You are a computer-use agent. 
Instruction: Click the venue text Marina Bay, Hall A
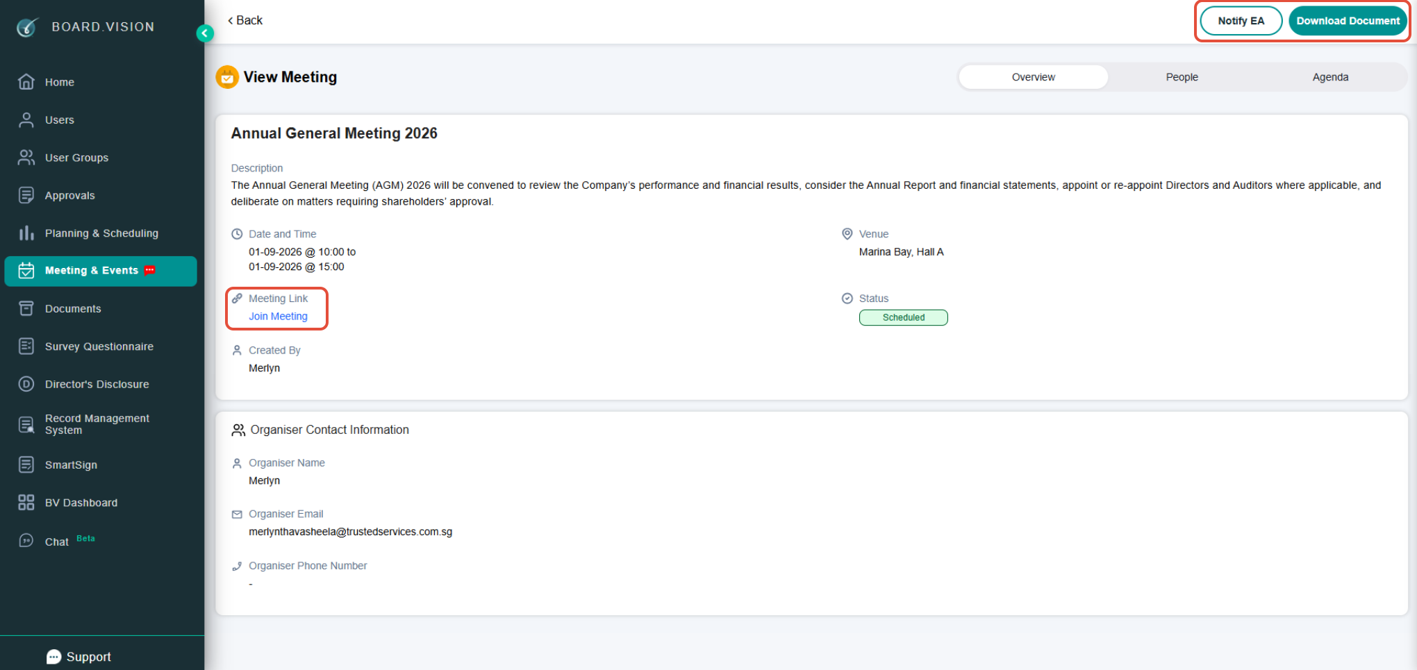[901, 252]
